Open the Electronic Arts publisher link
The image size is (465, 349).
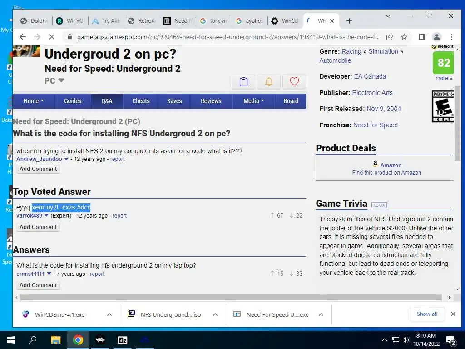(x=372, y=93)
